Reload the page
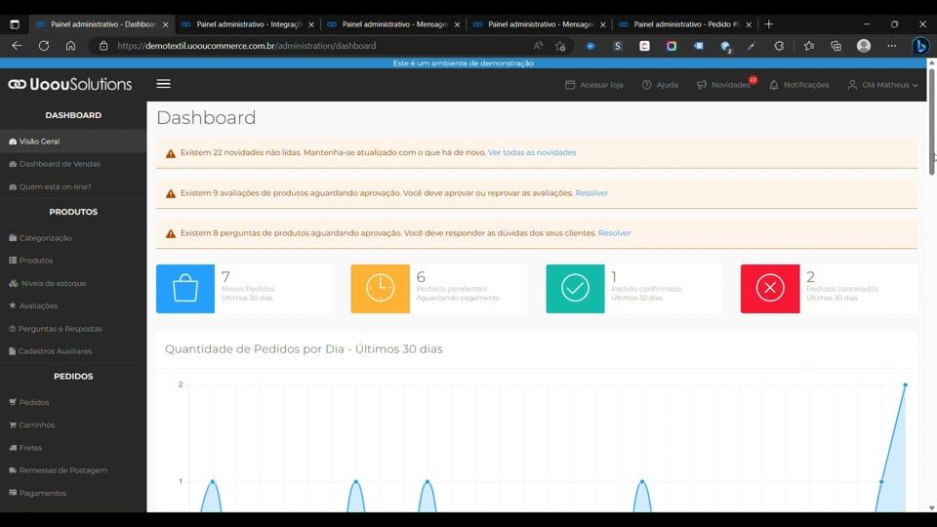Viewport: 937px width, 527px height. 44,46
